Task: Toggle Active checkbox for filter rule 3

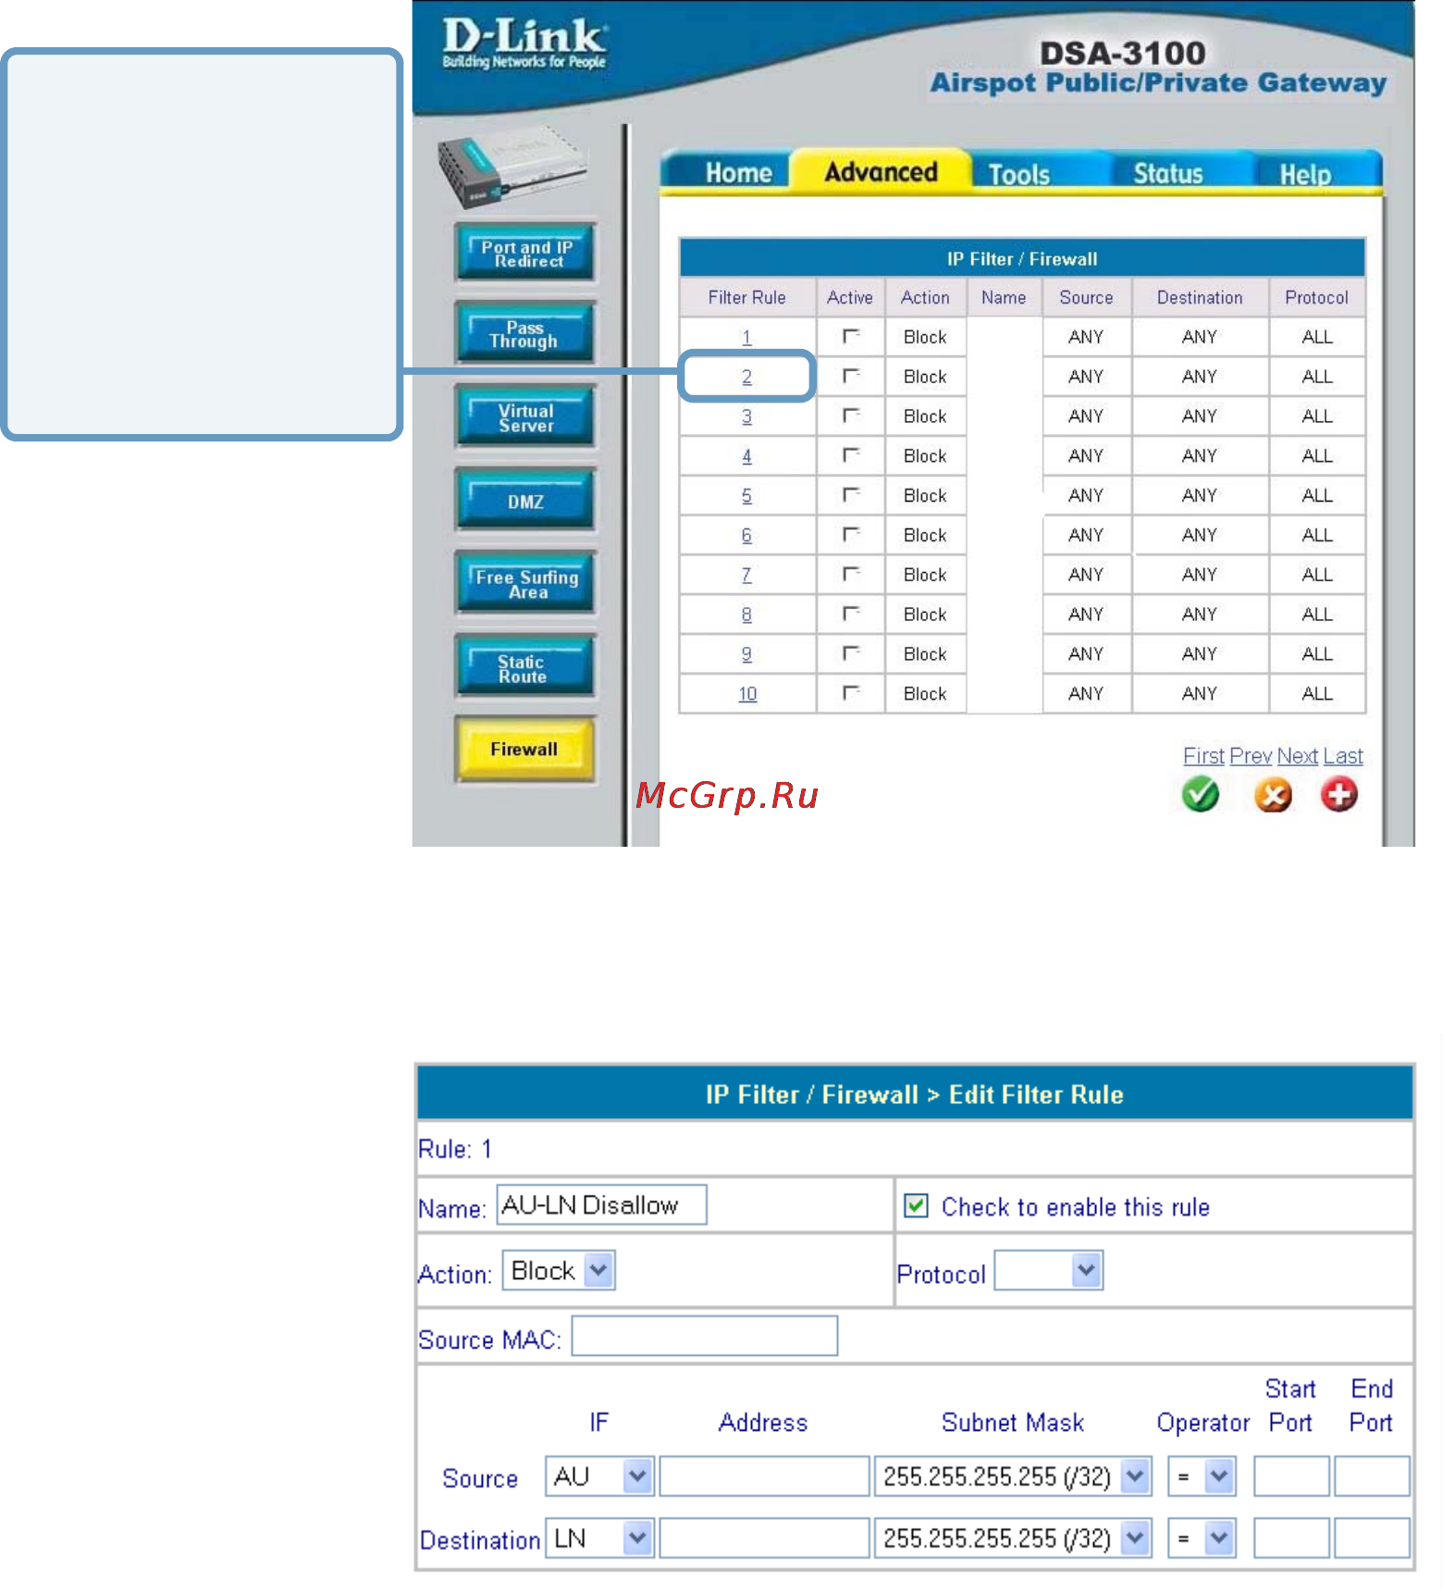Action: click(851, 416)
